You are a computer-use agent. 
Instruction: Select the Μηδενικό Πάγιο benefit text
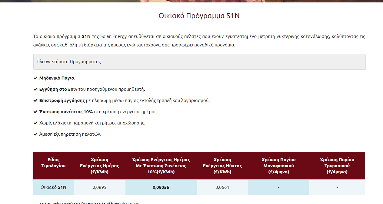tap(57, 78)
